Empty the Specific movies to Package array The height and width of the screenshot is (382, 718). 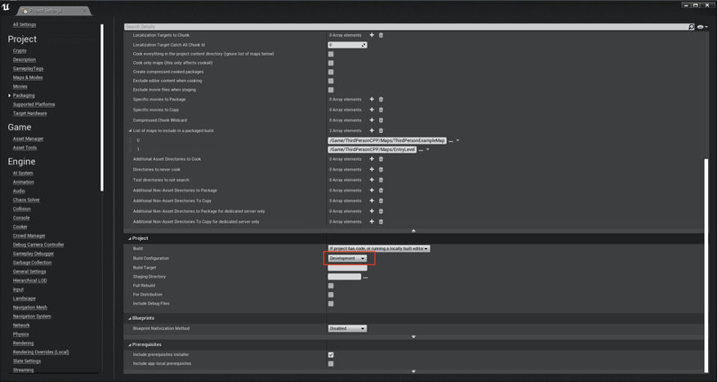point(381,100)
